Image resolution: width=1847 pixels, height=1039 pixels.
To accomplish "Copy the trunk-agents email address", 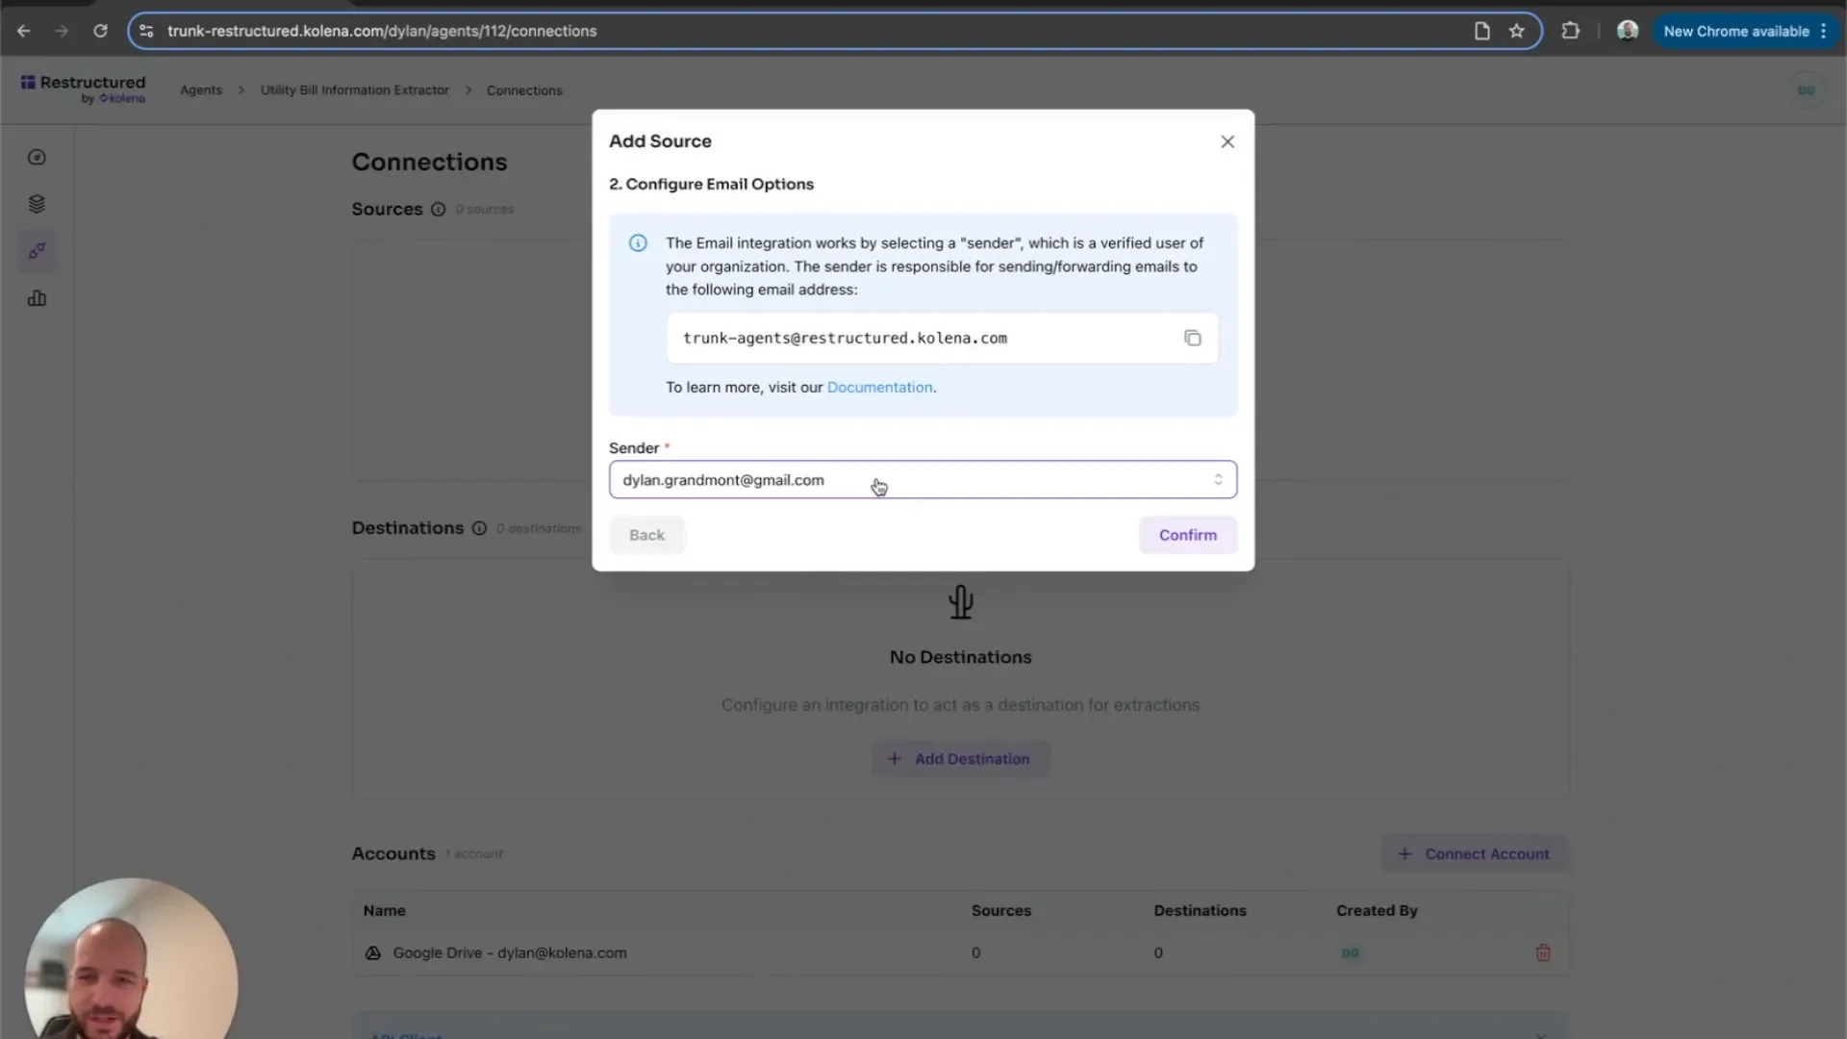I will (1193, 338).
